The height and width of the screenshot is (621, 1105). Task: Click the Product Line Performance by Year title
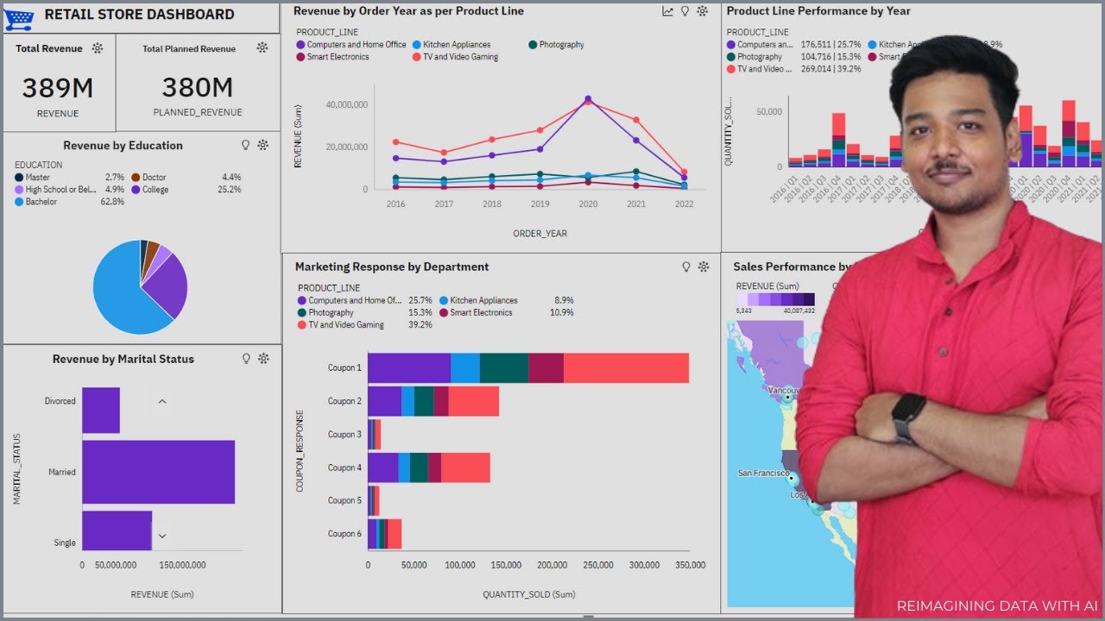pos(818,11)
